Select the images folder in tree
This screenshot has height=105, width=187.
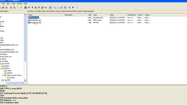pyautogui.click(x=12, y=78)
